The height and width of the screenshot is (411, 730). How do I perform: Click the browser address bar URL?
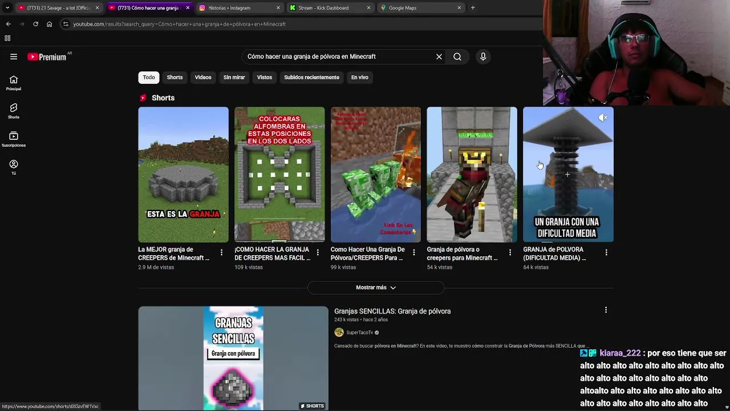coord(180,24)
